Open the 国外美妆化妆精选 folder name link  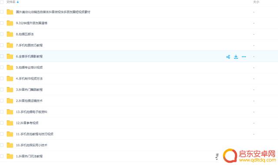53,12
